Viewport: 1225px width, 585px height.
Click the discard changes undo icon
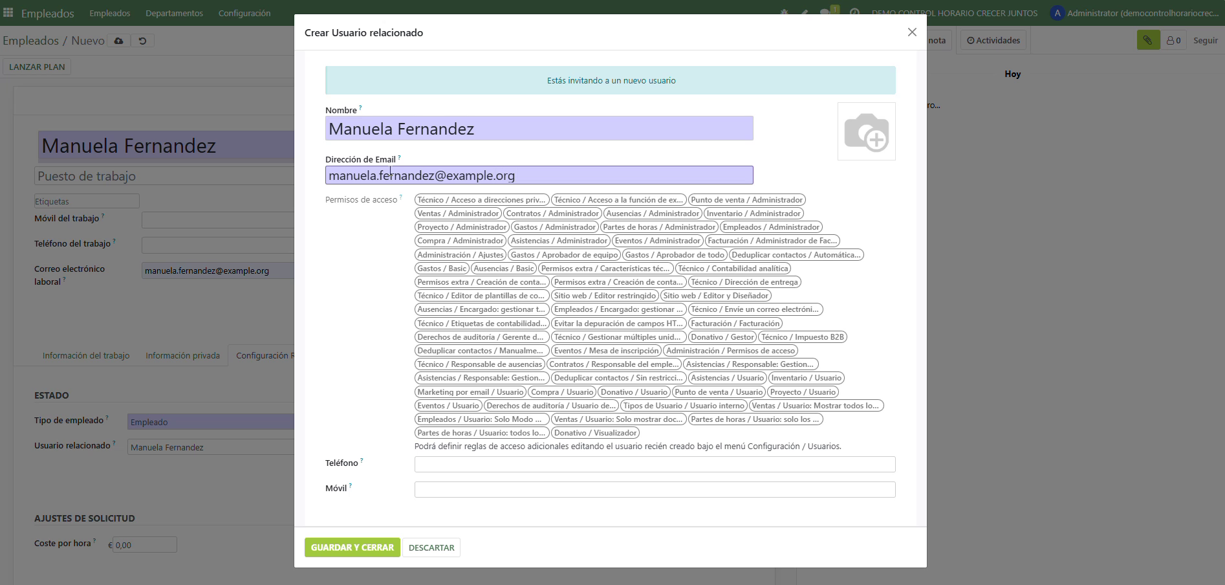tap(142, 41)
